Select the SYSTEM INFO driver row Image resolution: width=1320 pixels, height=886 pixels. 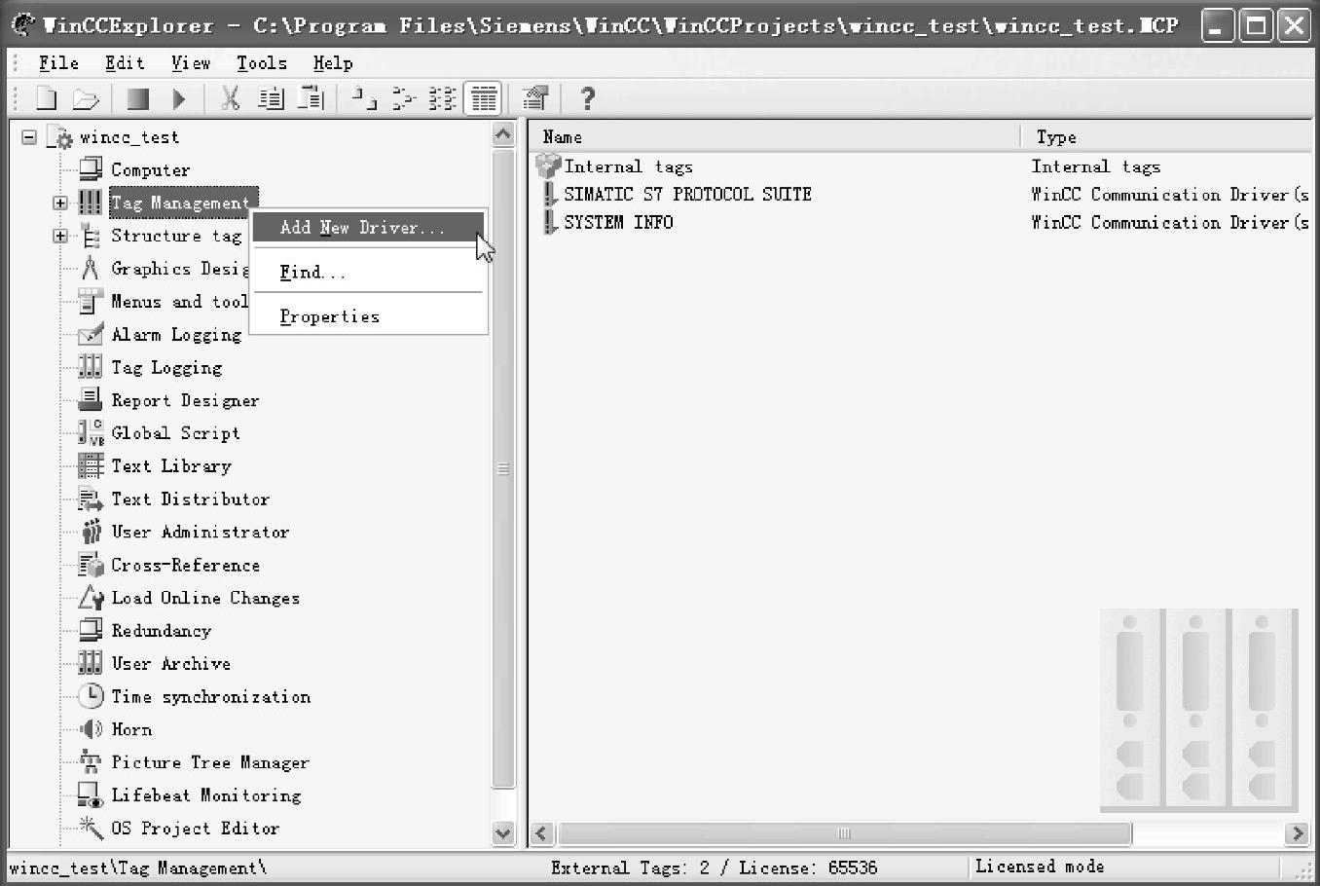point(618,223)
